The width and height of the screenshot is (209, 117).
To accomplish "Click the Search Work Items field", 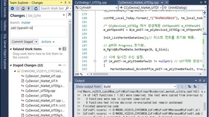I will [x=52, y=8].
